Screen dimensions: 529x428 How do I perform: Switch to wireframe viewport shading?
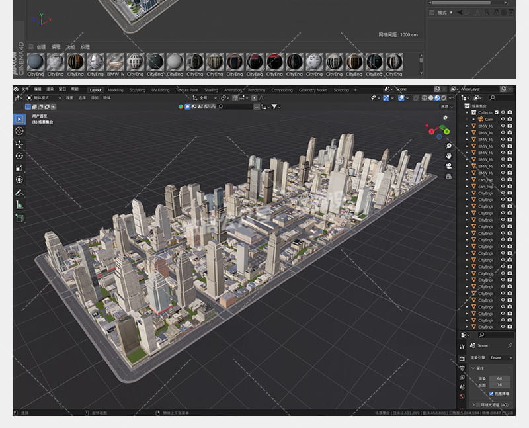pyautogui.click(x=425, y=97)
